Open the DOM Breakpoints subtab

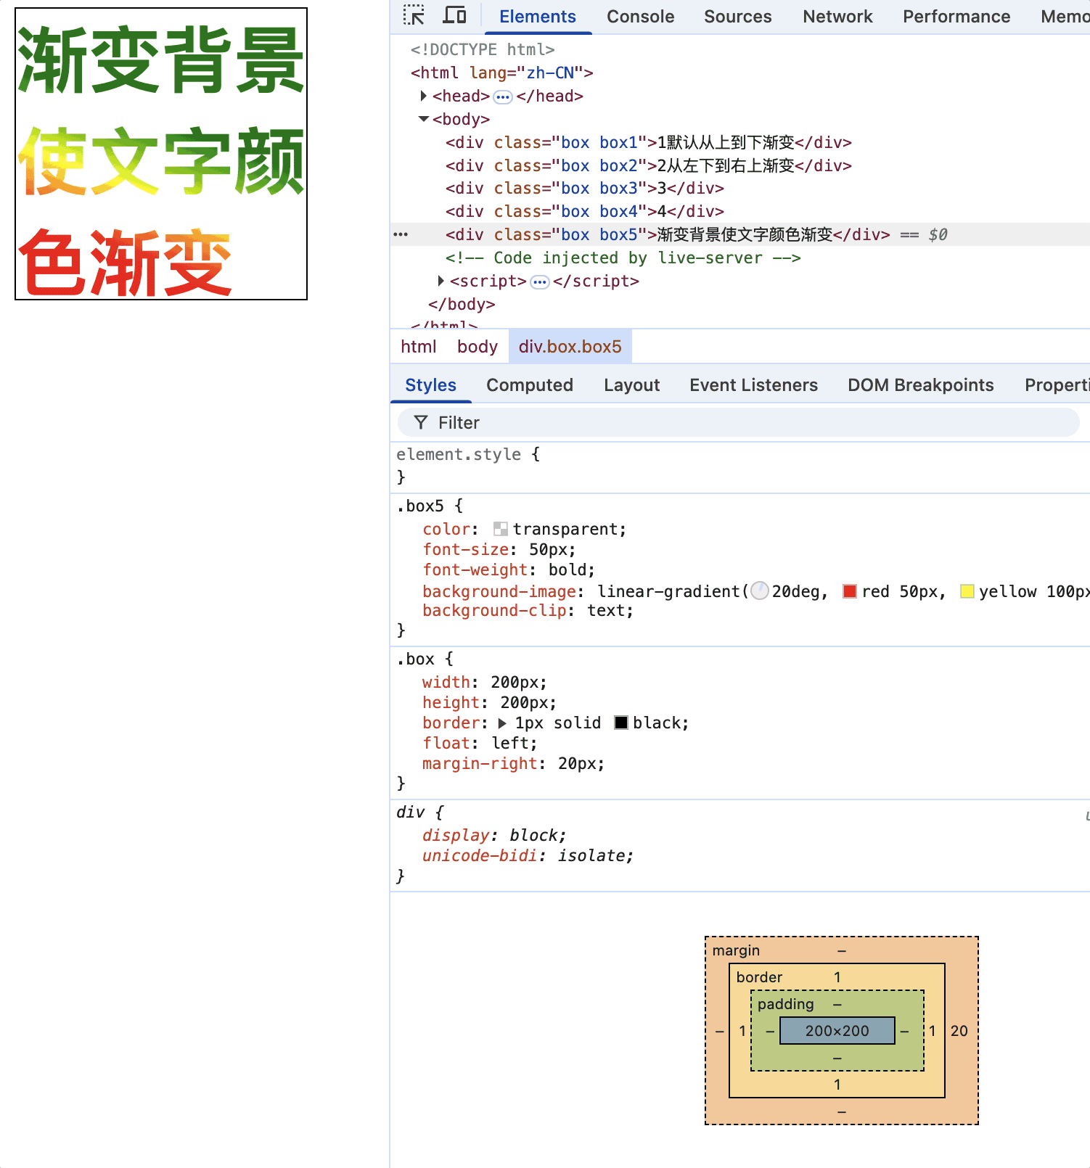point(921,385)
